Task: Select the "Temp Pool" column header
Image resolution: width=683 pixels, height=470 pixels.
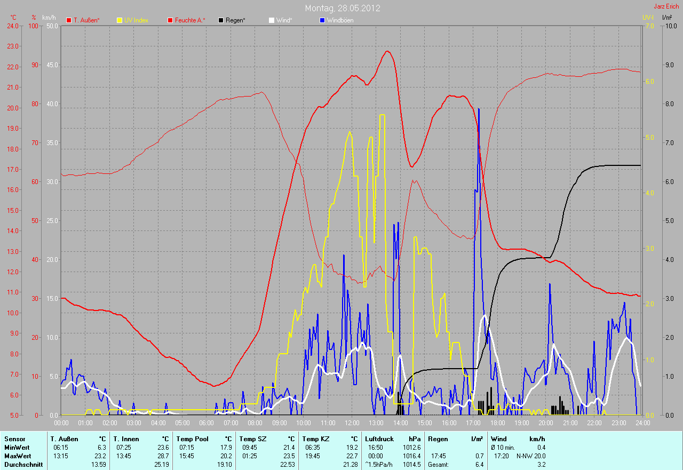Action: click(193, 439)
